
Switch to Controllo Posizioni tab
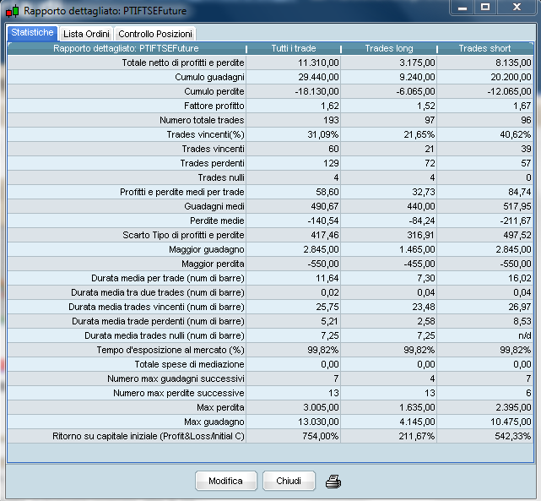(155, 34)
